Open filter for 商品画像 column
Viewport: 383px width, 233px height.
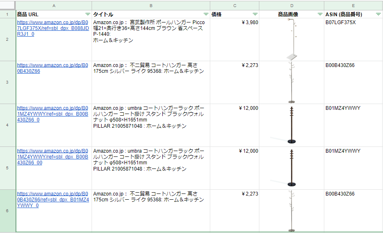pos(320,15)
